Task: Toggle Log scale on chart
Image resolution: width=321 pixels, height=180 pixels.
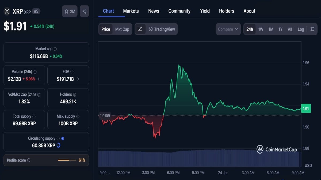Action: point(301,29)
